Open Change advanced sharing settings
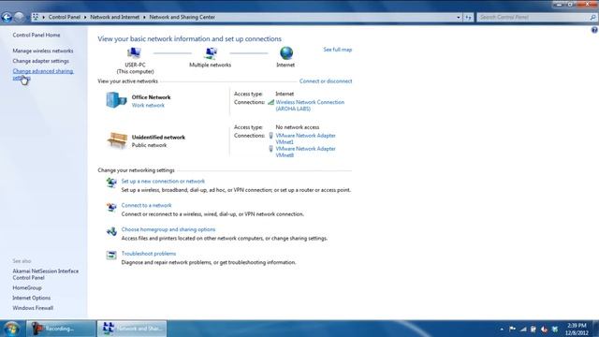 (x=43, y=75)
